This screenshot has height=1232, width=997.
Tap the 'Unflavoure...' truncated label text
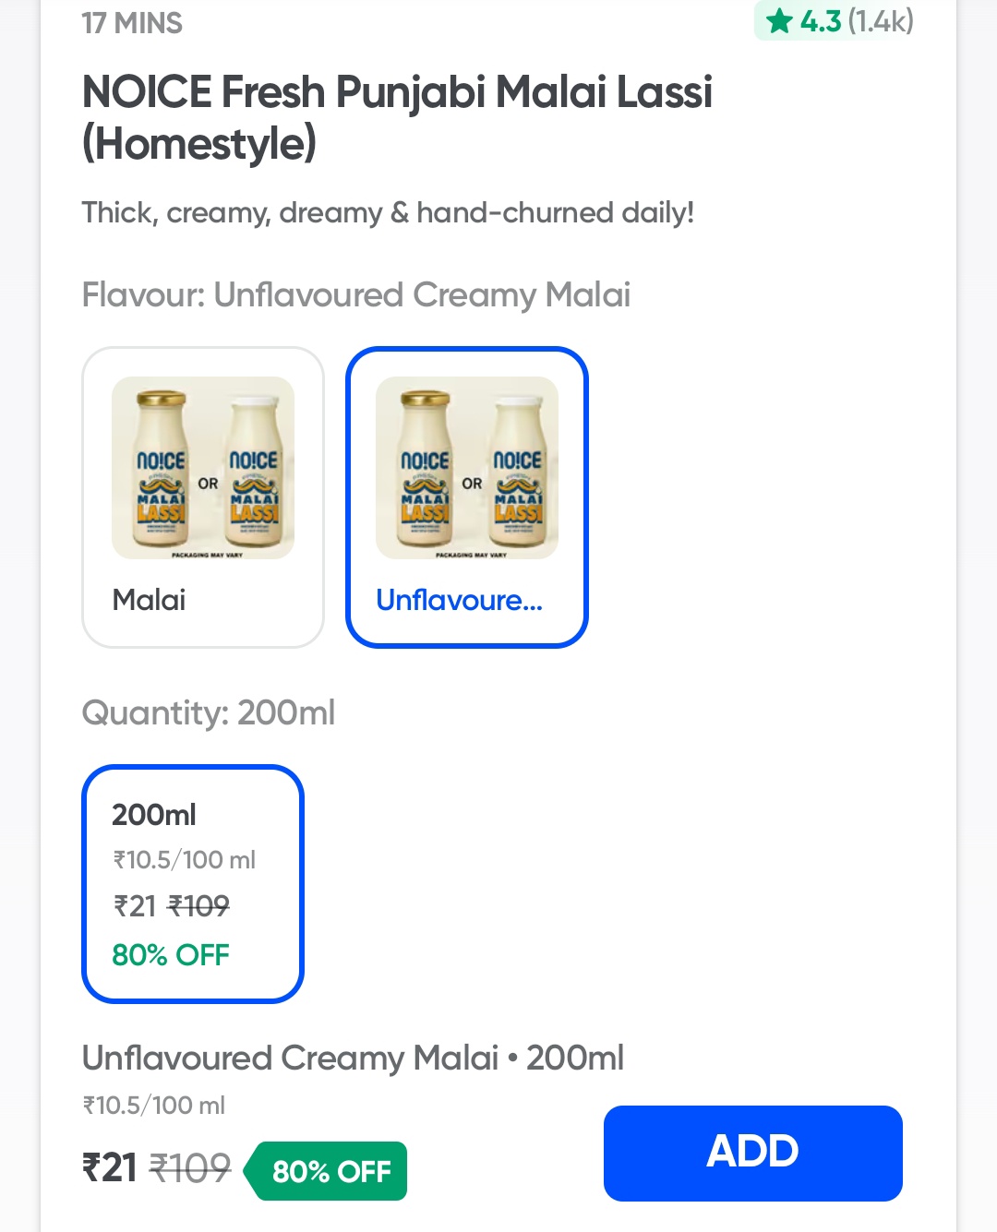459,600
